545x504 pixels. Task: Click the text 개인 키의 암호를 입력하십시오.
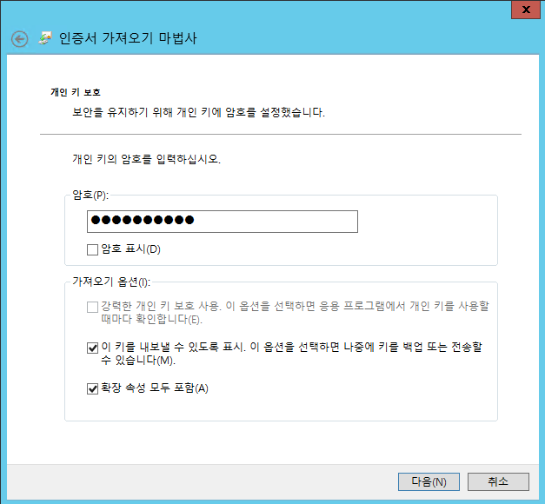tap(146, 159)
